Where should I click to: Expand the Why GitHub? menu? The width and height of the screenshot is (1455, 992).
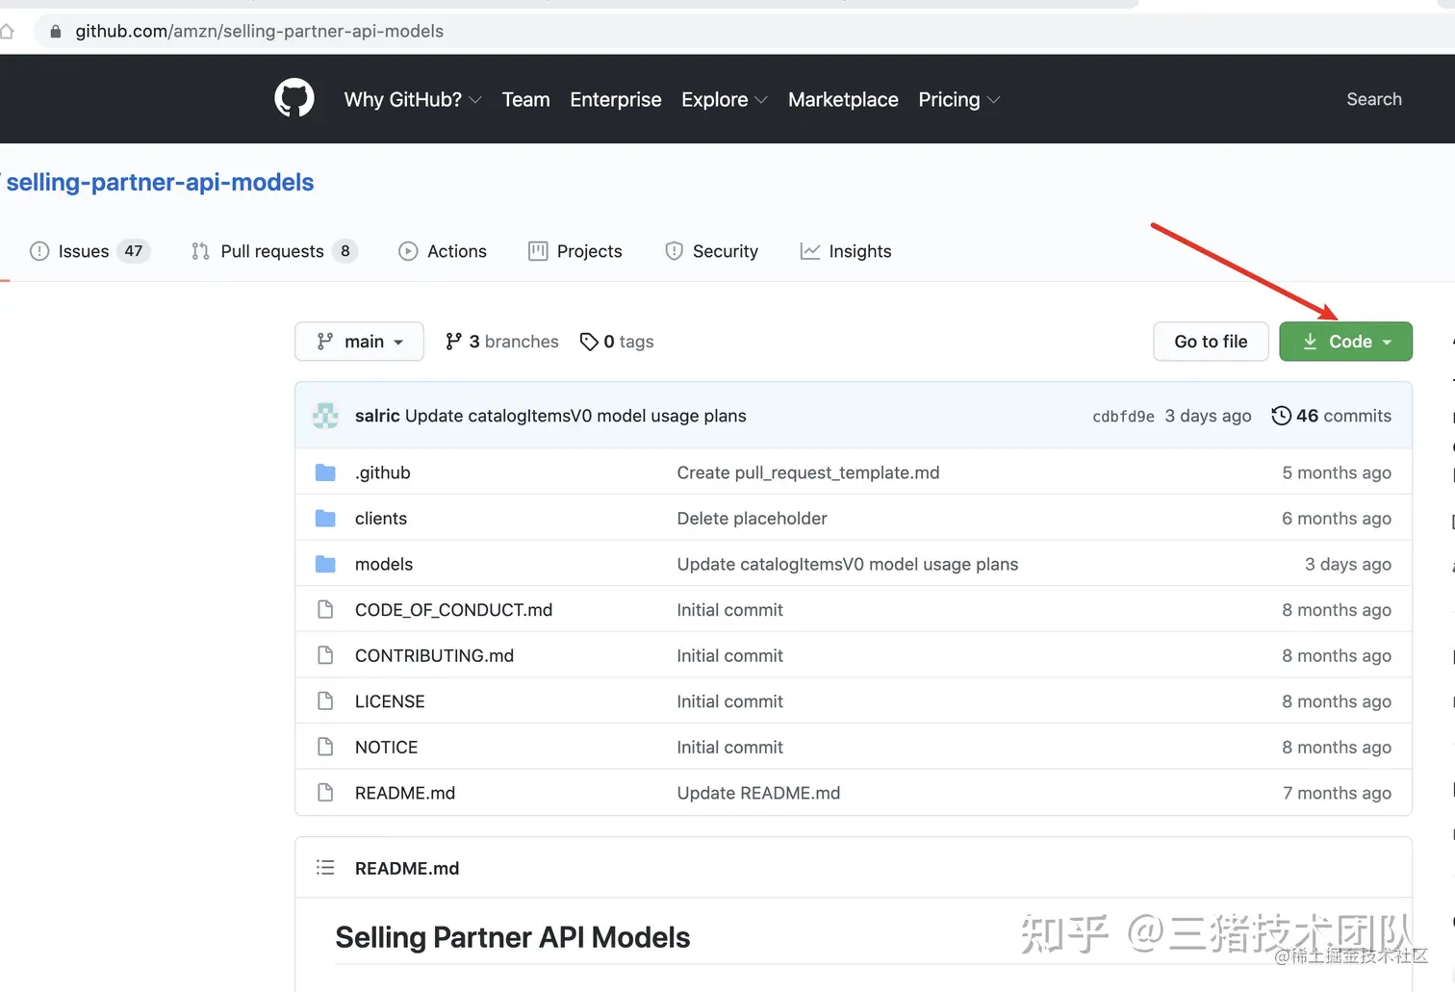(413, 99)
